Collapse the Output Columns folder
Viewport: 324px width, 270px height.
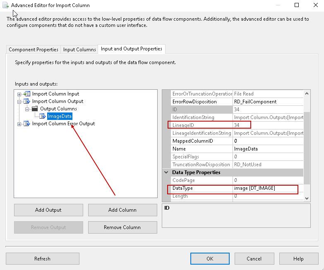click(x=27, y=109)
